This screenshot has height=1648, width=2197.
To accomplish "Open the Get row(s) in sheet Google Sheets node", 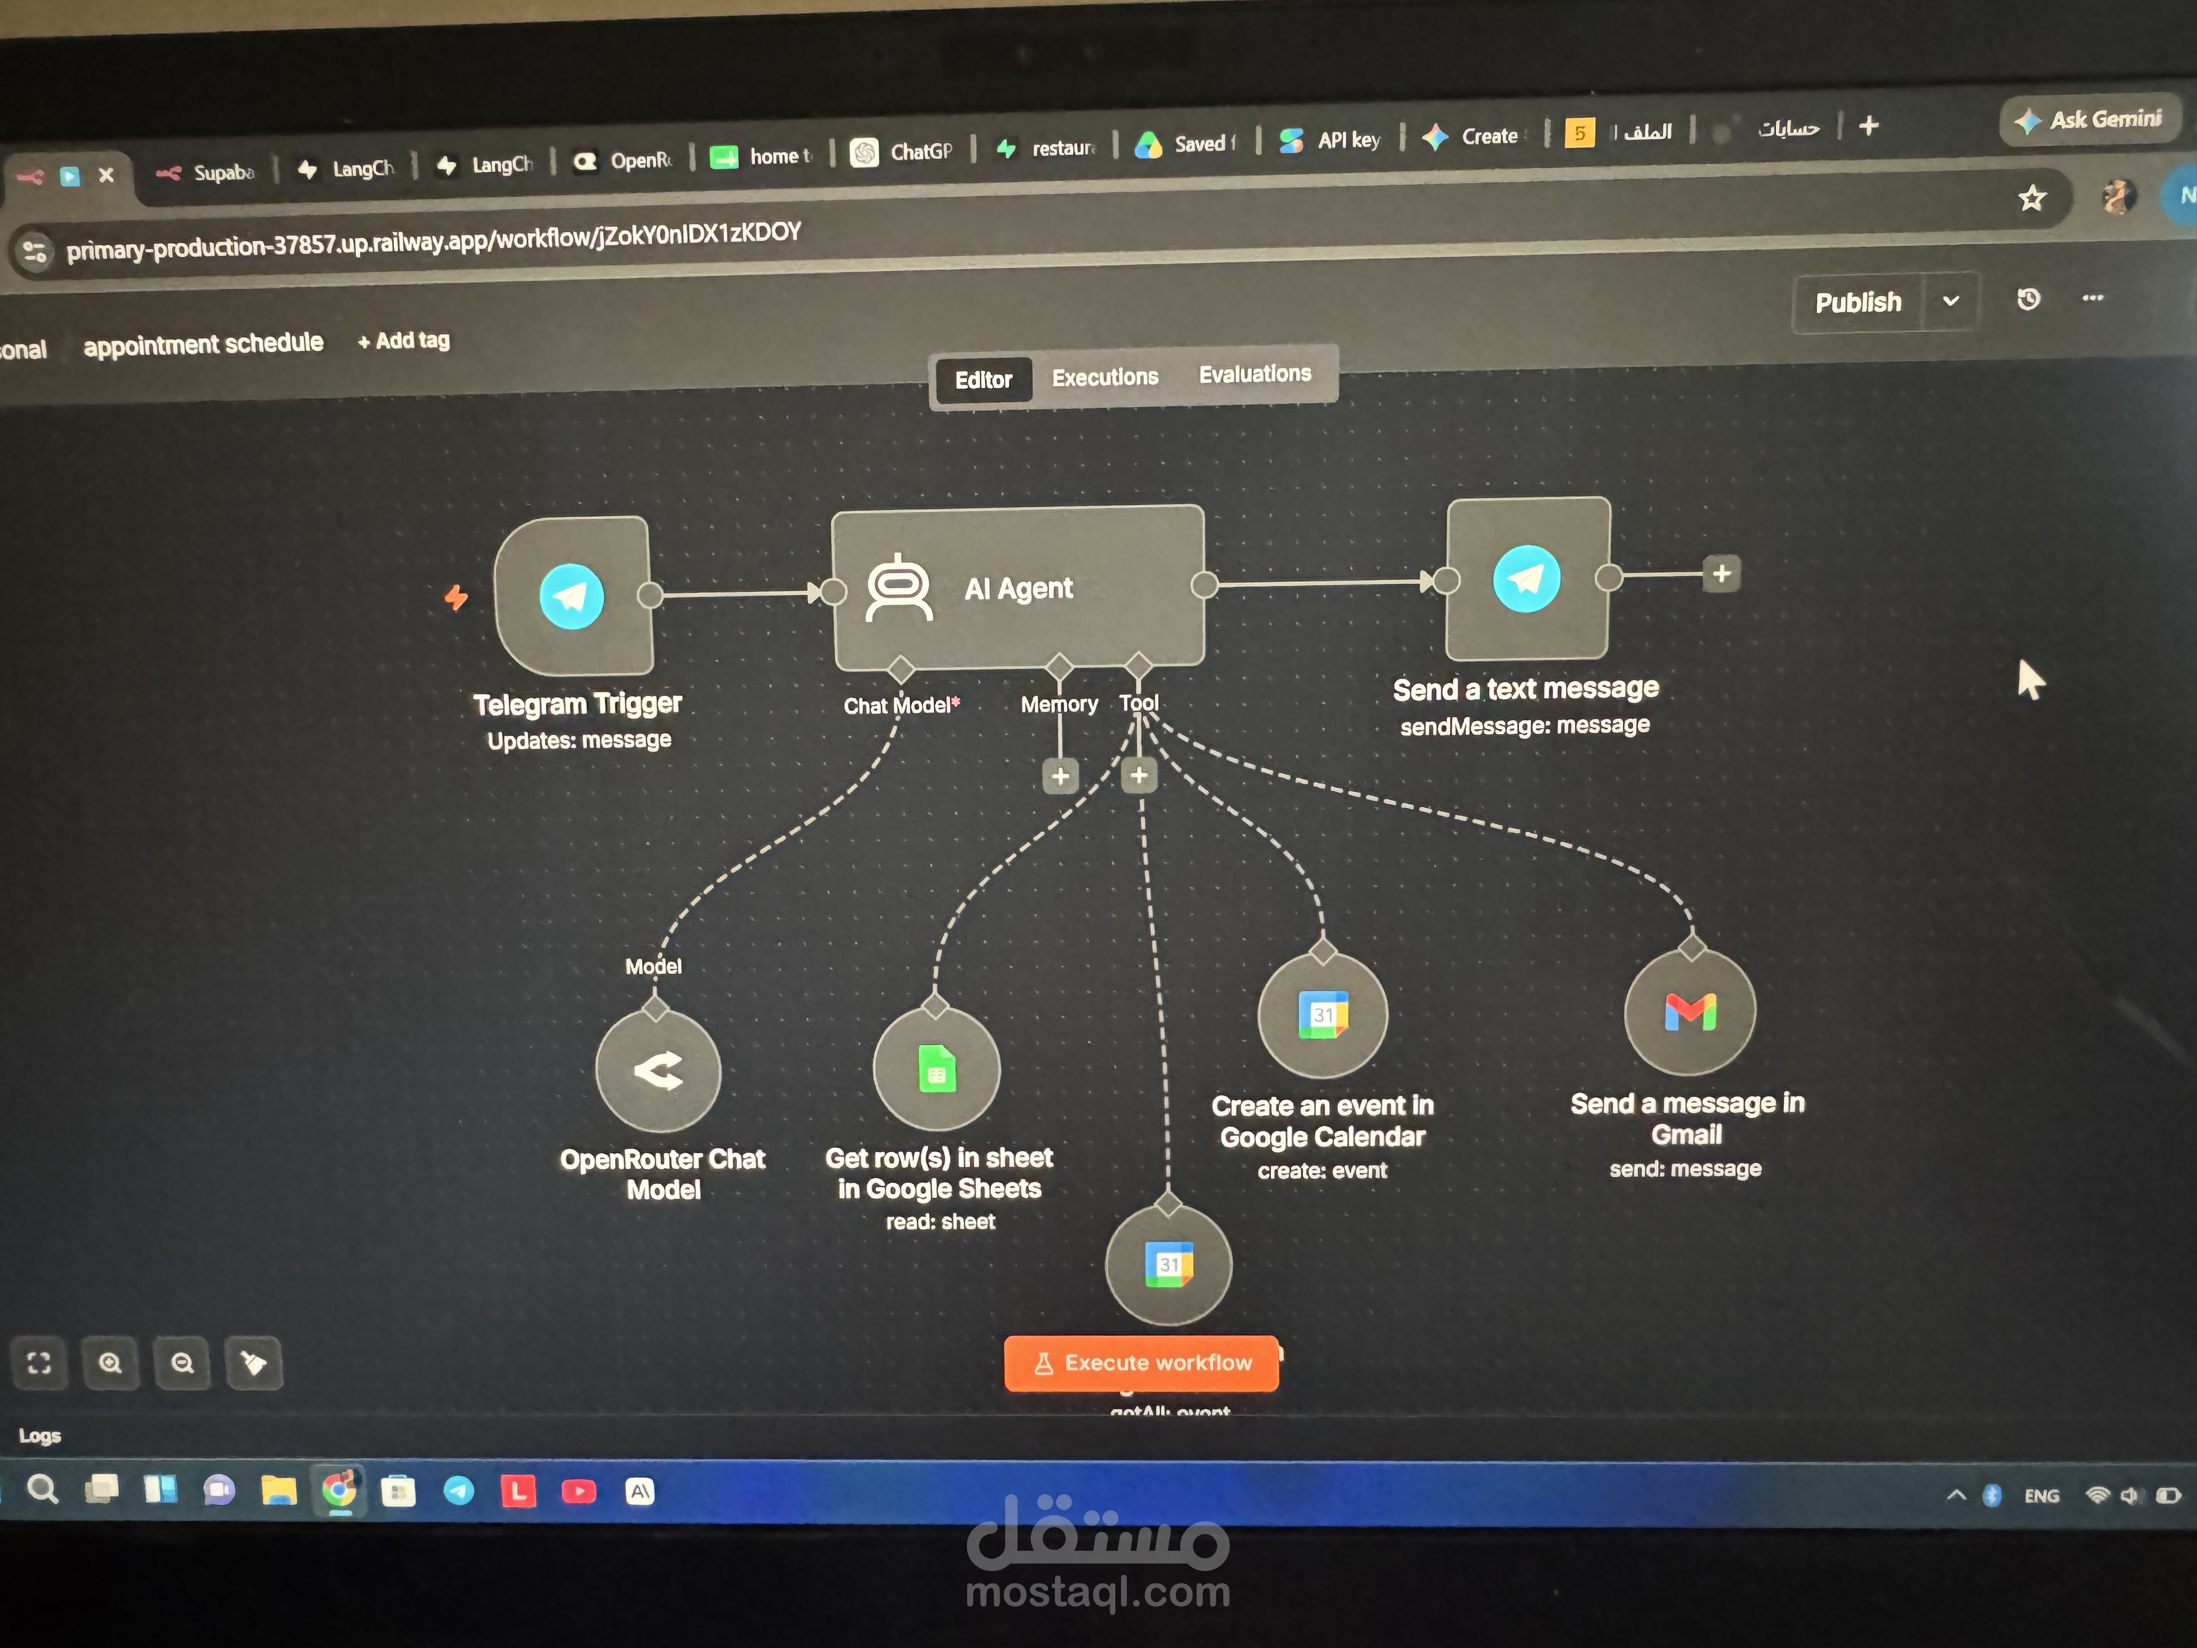I will point(937,1069).
